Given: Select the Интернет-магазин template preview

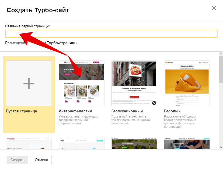Looking at the screenshot, I should point(82,83).
